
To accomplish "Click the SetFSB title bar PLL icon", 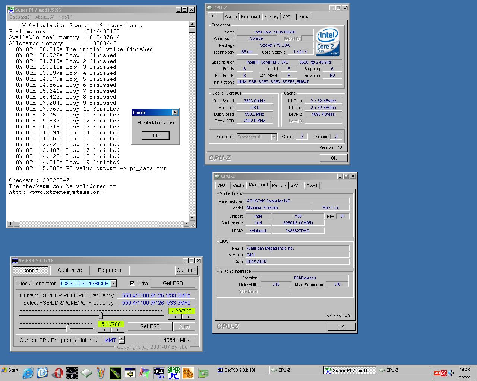I will [15, 261].
